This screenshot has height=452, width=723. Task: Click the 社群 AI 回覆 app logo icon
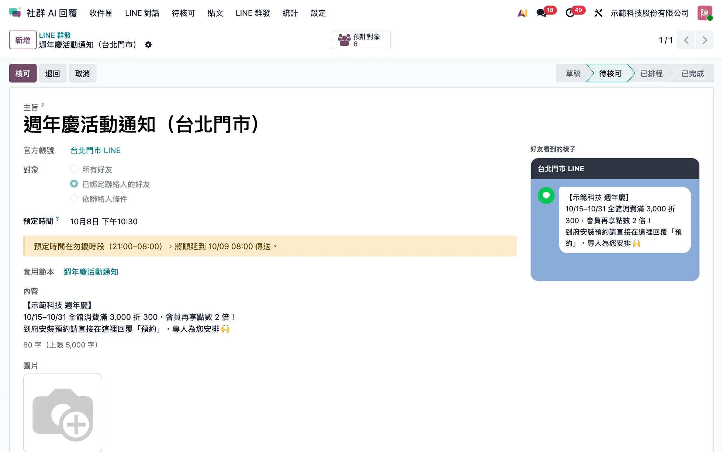(15, 13)
